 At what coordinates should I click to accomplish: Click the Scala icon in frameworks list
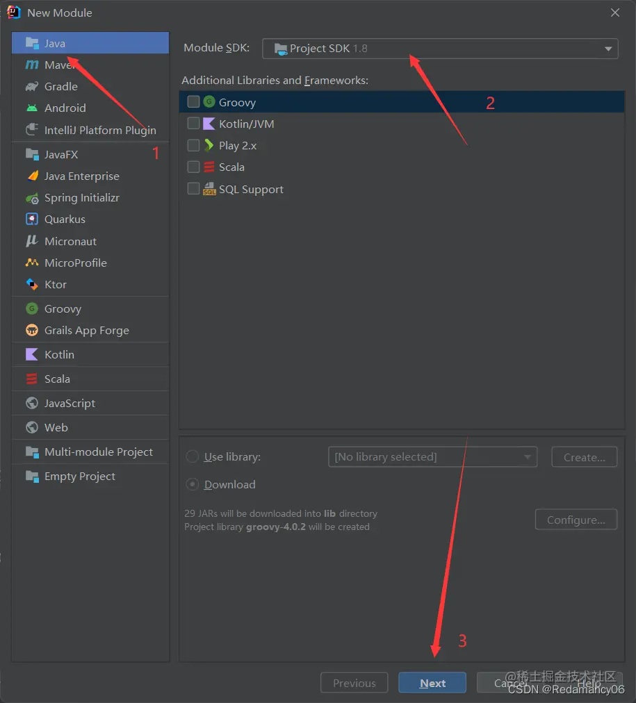[x=209, y=167]
